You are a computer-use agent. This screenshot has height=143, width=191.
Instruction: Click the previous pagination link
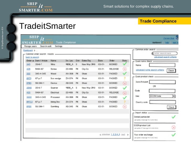coord(106,134)
